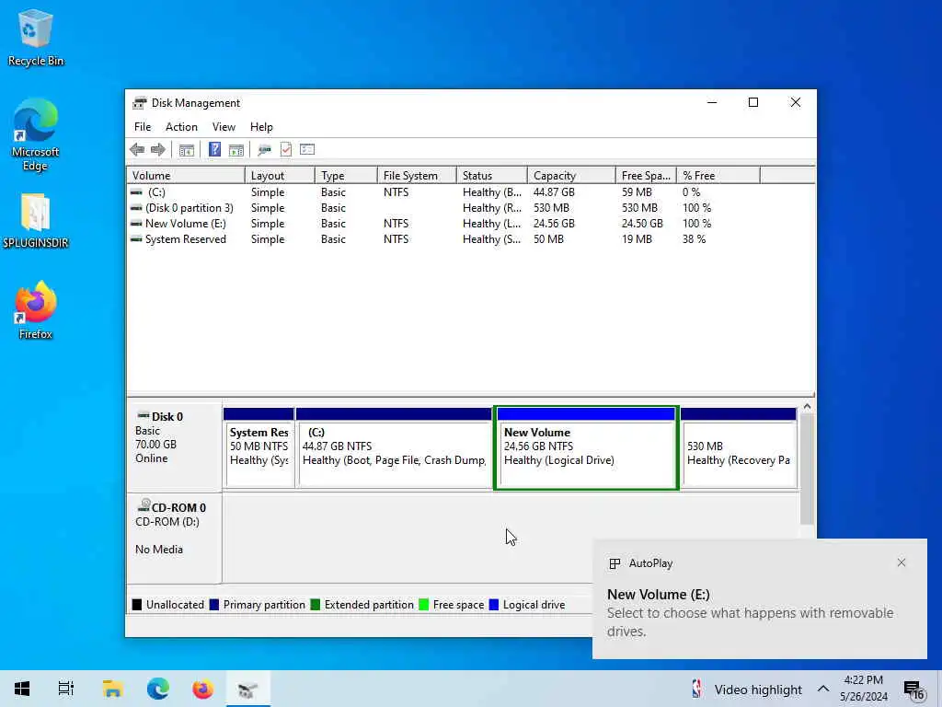Viewport: 942px width, 707px height.
Task: Click the red checkmark page toolbar icon
Action: 286,150
